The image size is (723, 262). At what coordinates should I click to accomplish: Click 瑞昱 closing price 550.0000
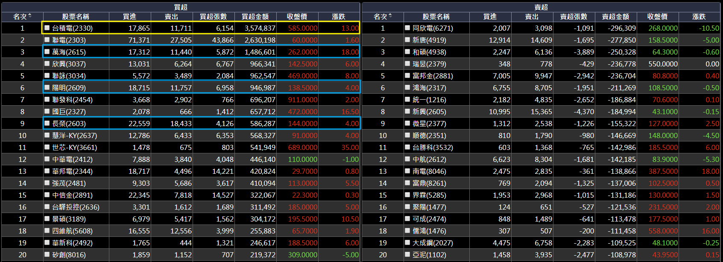click(663, 64)
